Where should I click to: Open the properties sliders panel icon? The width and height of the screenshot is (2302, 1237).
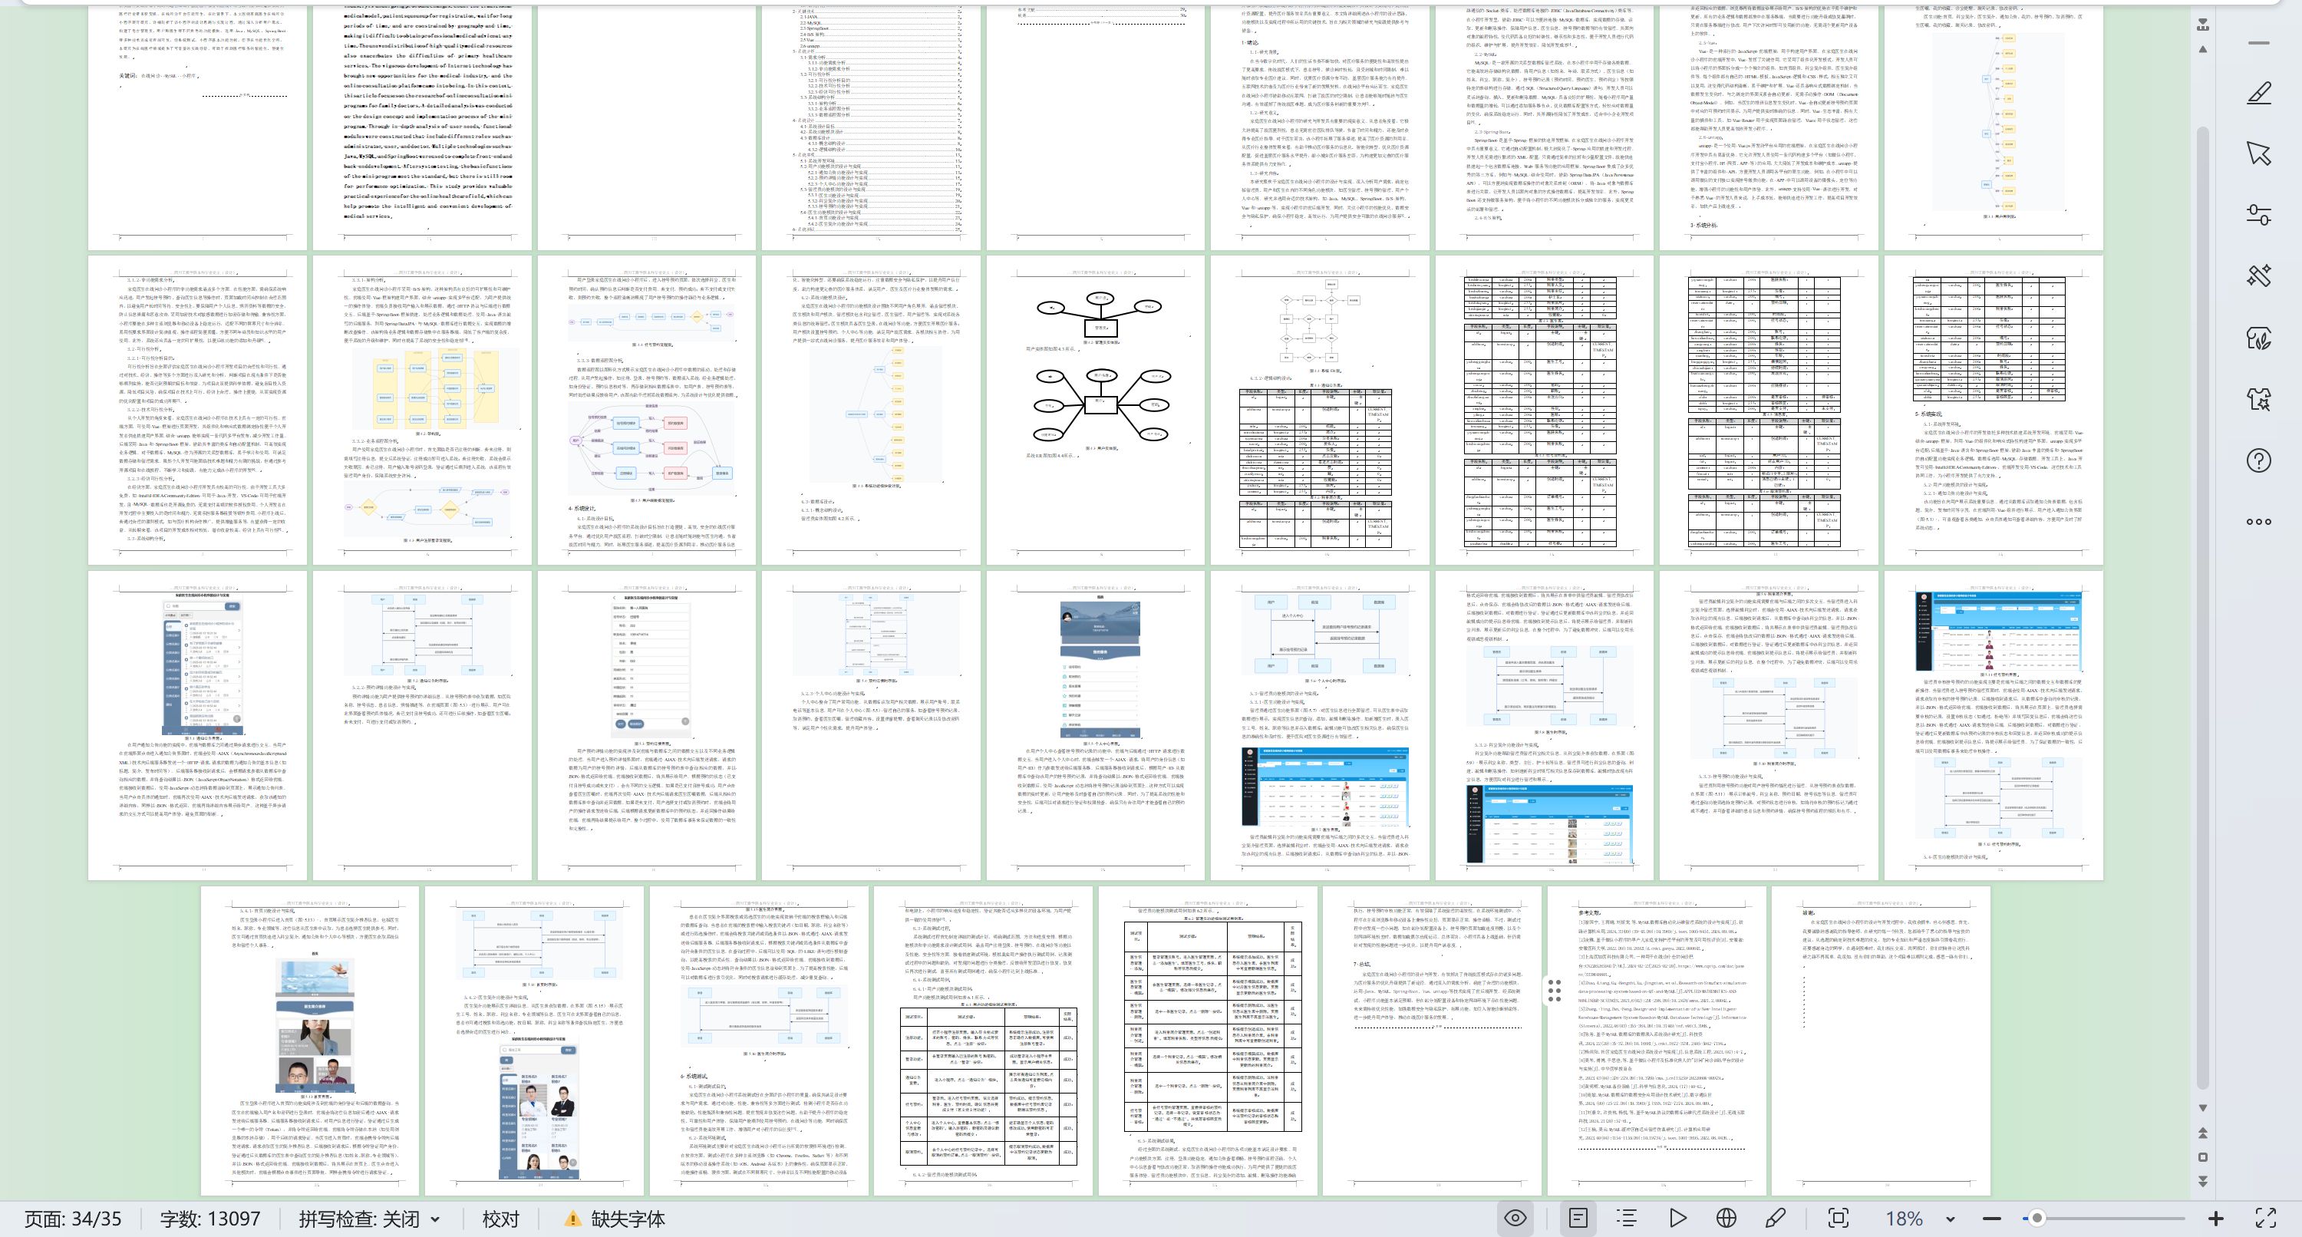(2258, 215)
